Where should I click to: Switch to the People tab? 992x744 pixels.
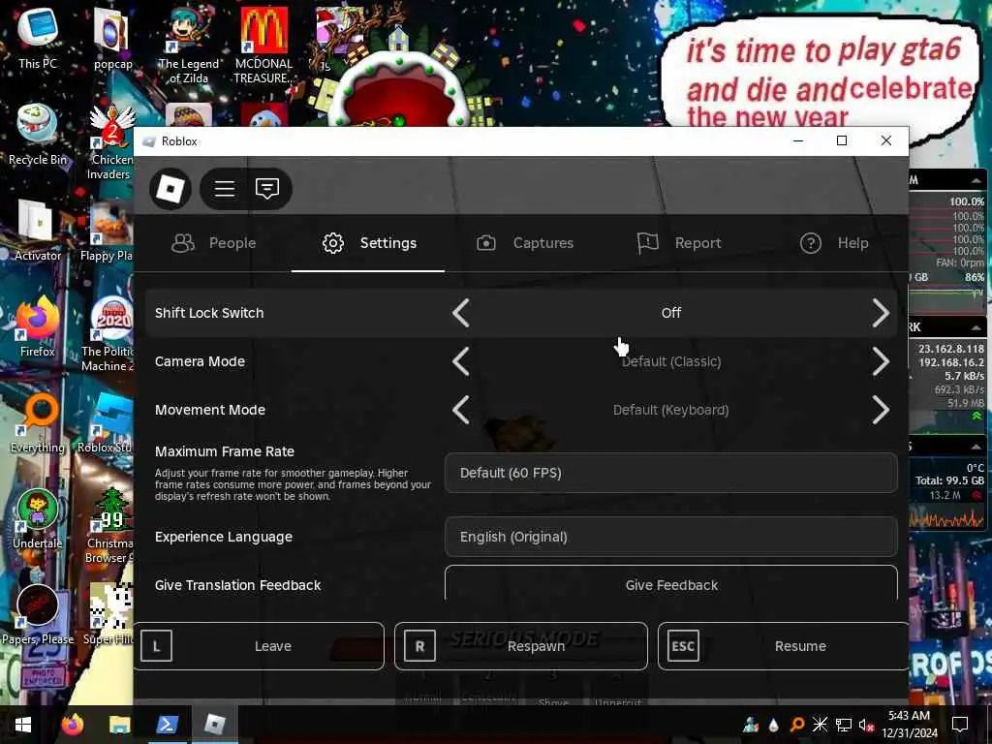(214, 243)
